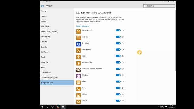194x109 pixels.
Task: Launch Firefox from the taskbar
Action: (58, 107)
